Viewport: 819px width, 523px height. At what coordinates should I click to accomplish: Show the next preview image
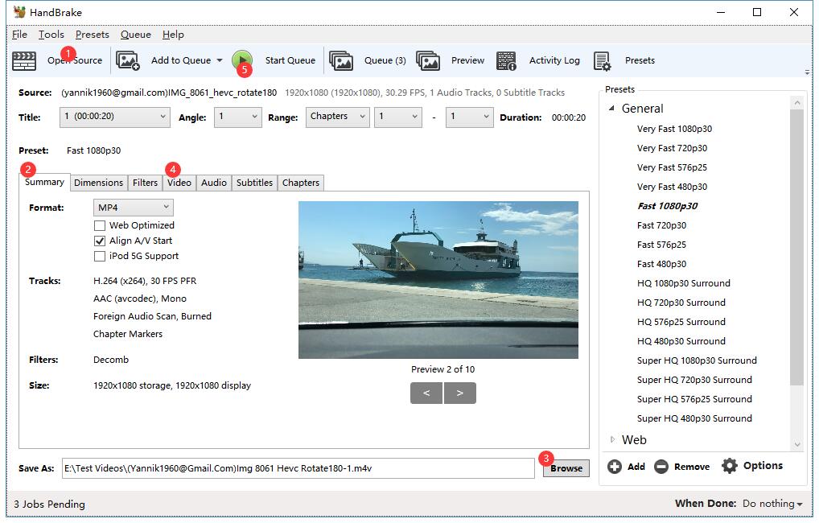pyautogui.click(x=459, y=393)
